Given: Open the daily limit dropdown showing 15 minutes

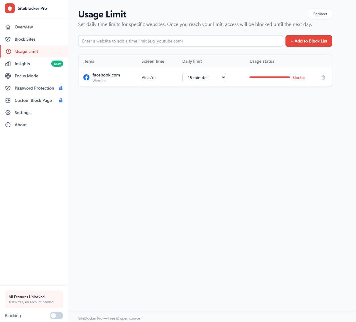Looking at the screenshot, I should pyautogui.click(x=204, y=77).
